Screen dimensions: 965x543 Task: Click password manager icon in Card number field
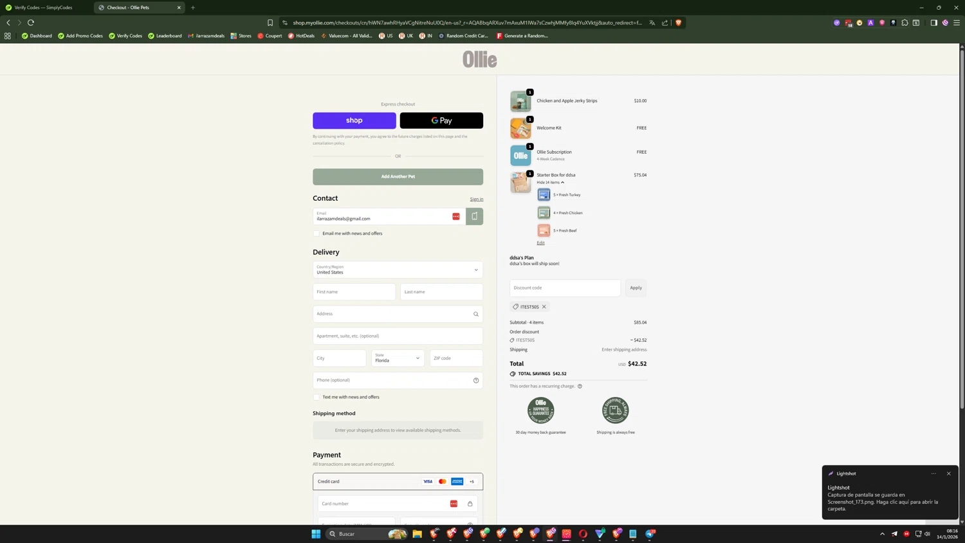coord(454,504)
